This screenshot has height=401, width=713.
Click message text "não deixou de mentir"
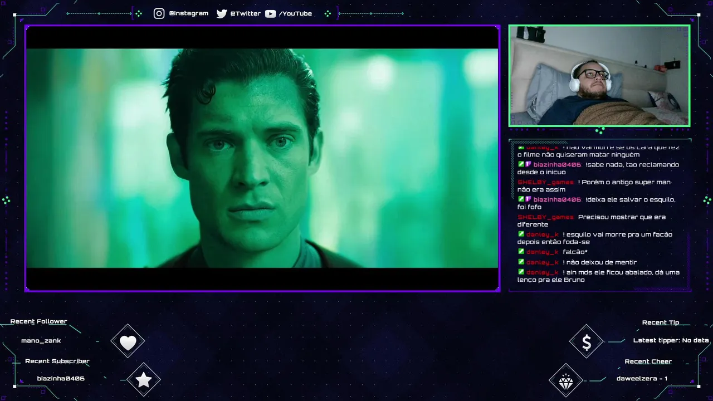[602, 262]
